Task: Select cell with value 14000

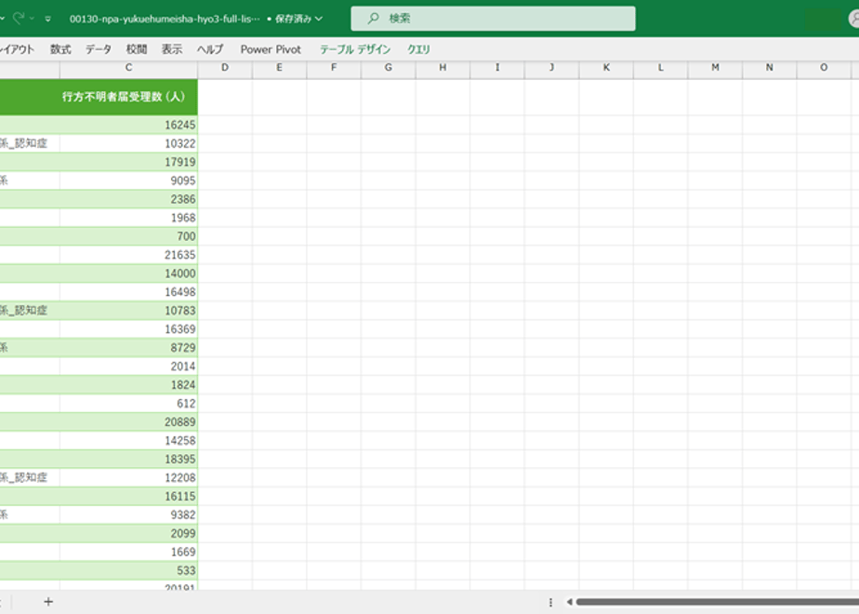Action: [128, 274]
